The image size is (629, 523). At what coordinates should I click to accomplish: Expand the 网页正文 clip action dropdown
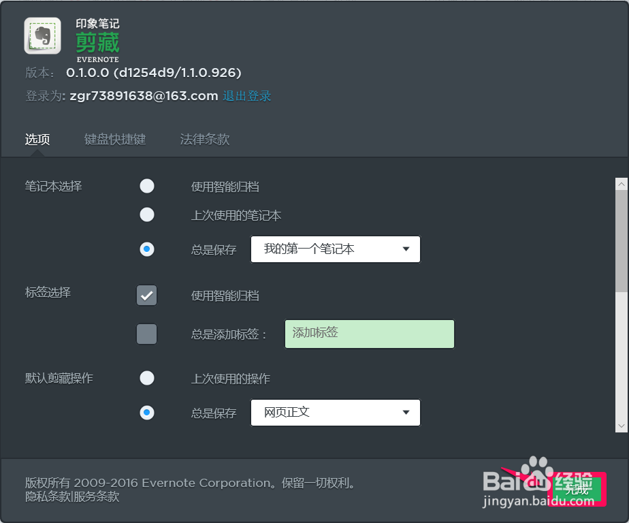point(335,413)
